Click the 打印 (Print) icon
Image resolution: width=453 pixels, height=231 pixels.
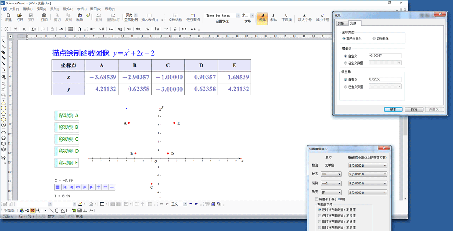tap(44, 17)
